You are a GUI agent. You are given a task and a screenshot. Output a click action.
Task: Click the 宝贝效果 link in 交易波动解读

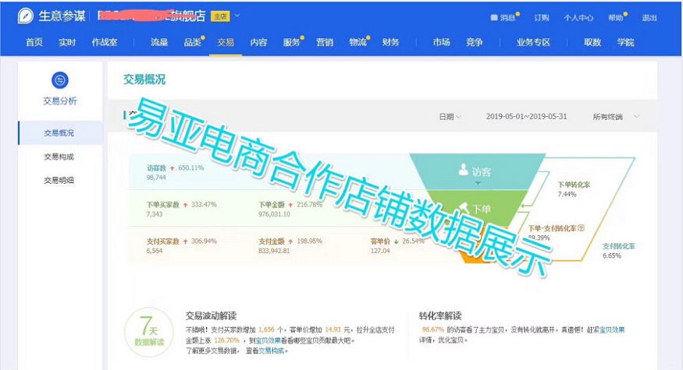point(279,341)
